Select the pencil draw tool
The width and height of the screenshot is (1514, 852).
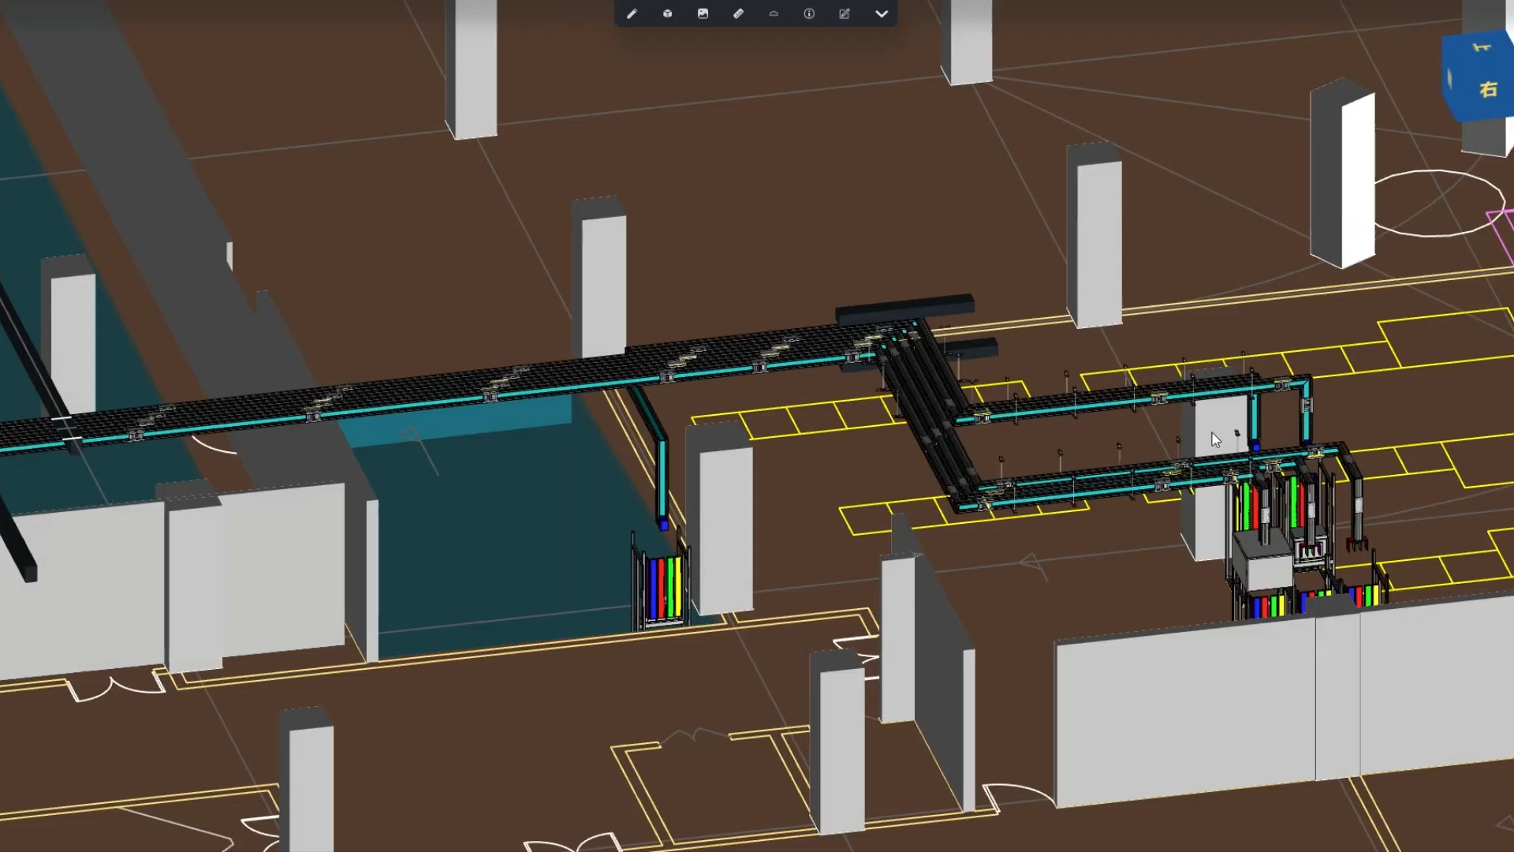(632, 13)
